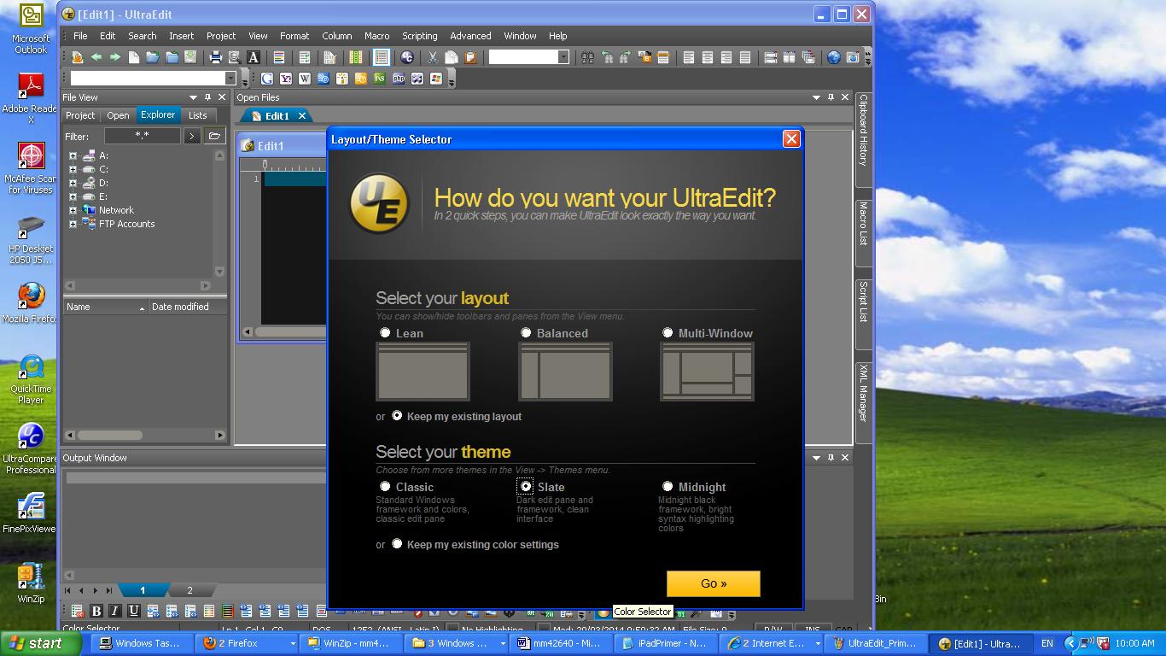
Task: Switch to the Lists tab
Action: (x=197, y=115)
